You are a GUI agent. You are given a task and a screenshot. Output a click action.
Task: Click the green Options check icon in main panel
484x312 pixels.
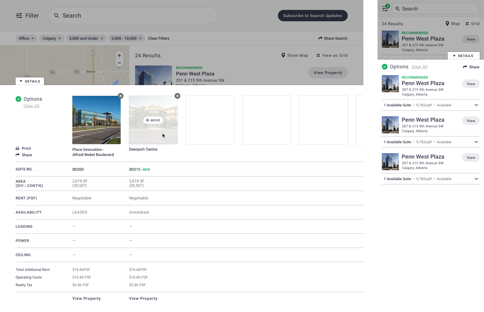click(x=18, y=99)
